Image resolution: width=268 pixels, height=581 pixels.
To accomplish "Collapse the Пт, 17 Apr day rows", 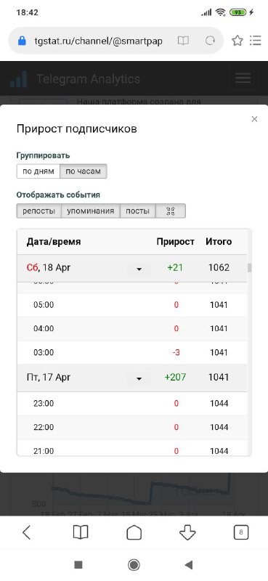I will [x=139, y=378].
